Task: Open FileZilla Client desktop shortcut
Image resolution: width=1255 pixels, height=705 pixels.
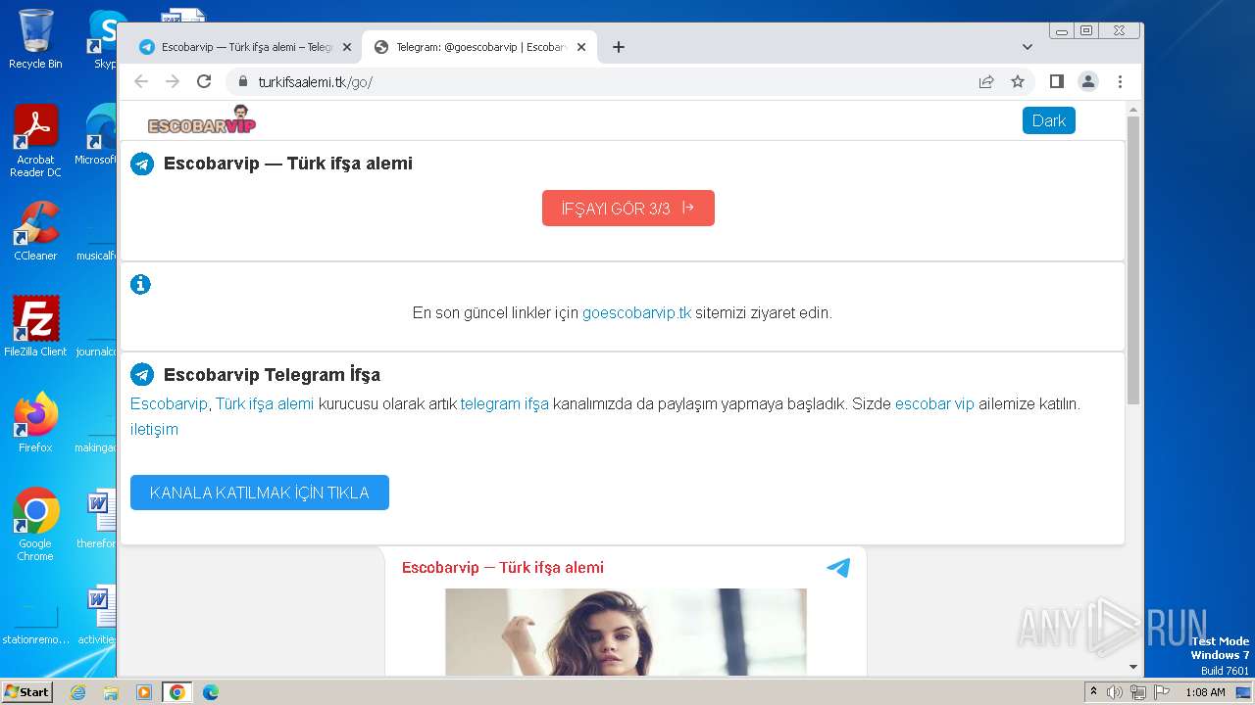Action: point(35,327)
